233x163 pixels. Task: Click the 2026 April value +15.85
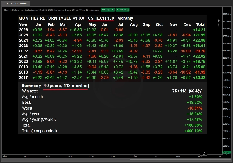click(76, 30)
